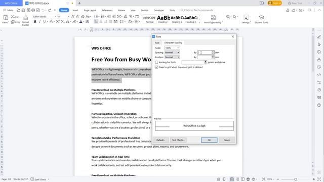Click the Subscript icon
The height and width of the screenshot is (182, 324).
[63, 21]
